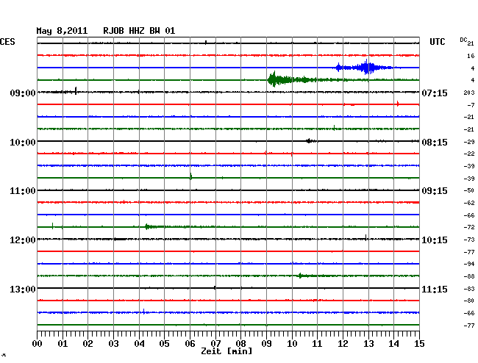The height and width of the screenshot is (363, 478).
Task: Select the "DC" offset column header
Action: tap(463, 40)
